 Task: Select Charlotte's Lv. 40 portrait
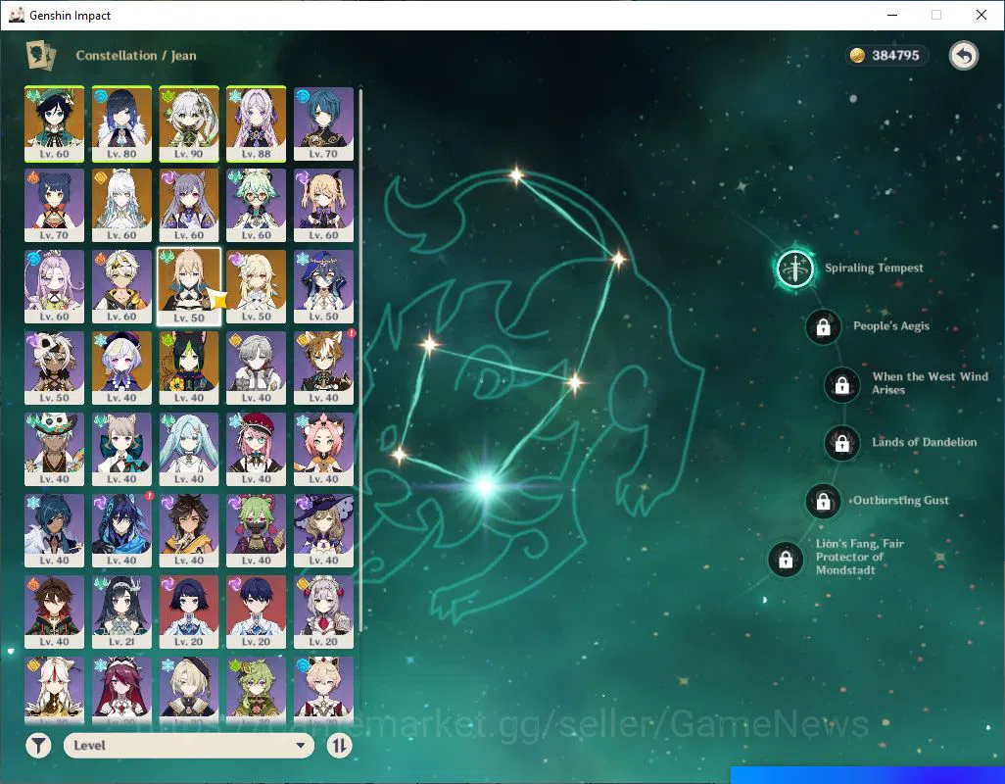tap(257, 450)
